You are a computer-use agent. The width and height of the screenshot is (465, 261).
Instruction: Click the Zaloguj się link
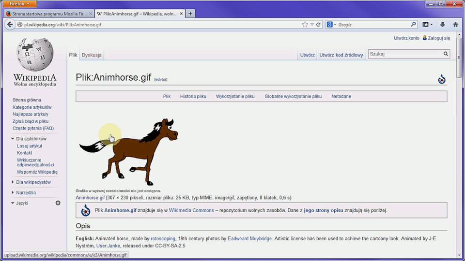pyautogui.click(x=439, y=38)
